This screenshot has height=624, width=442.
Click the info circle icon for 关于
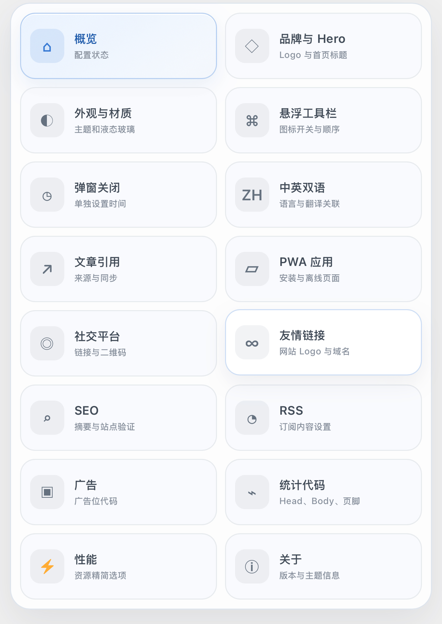[x=252, y=567]
